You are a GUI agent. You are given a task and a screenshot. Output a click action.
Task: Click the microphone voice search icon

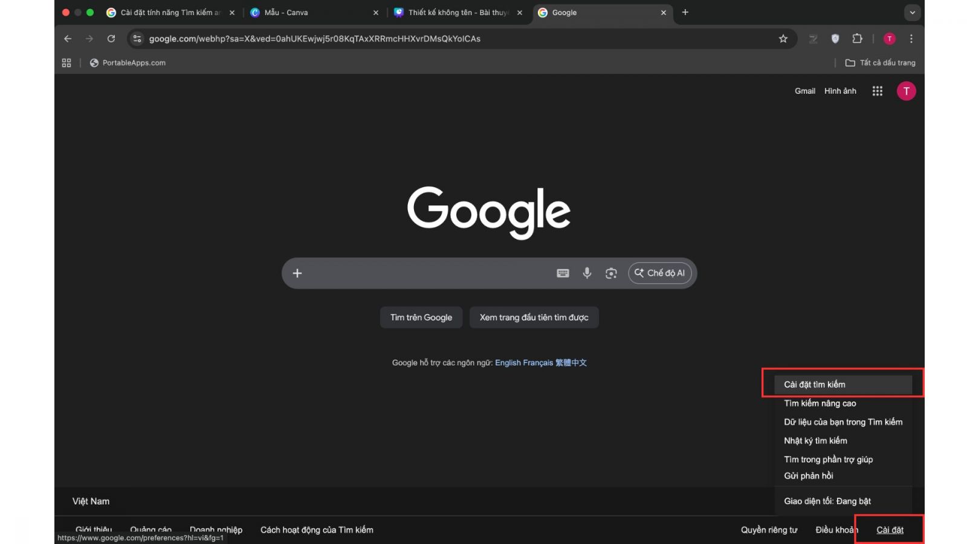(x=586, y=273)
